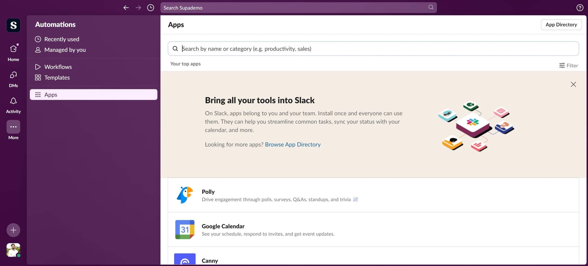Open the Google Calendar app entry
588x266 pixels.
223,226
